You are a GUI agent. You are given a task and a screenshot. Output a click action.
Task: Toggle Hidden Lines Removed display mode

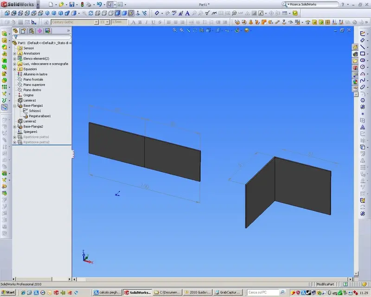coord(111,13)
